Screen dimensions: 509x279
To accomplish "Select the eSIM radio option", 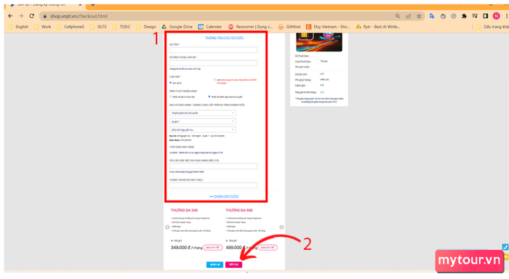I will pos(215,79).
